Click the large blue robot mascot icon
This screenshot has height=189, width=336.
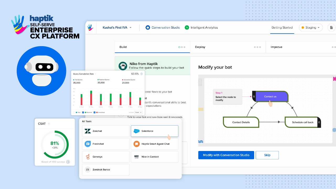[41, 71]
